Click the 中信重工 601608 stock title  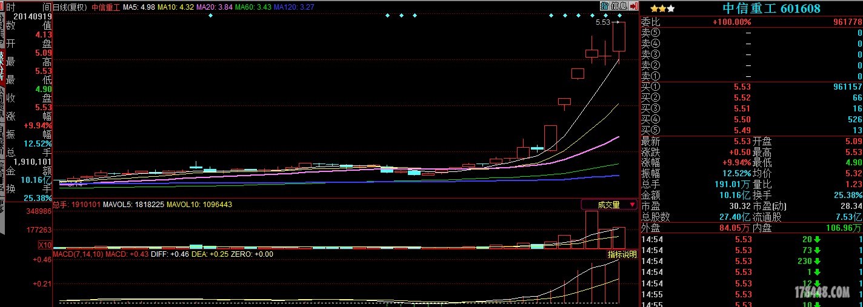click(x=771, y=8)
